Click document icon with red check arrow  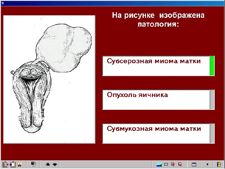[180, 164]
